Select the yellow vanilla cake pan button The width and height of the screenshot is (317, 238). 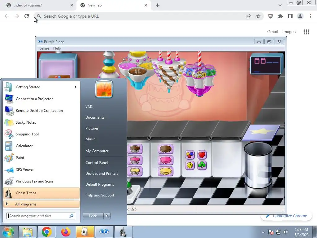[135, 171]
